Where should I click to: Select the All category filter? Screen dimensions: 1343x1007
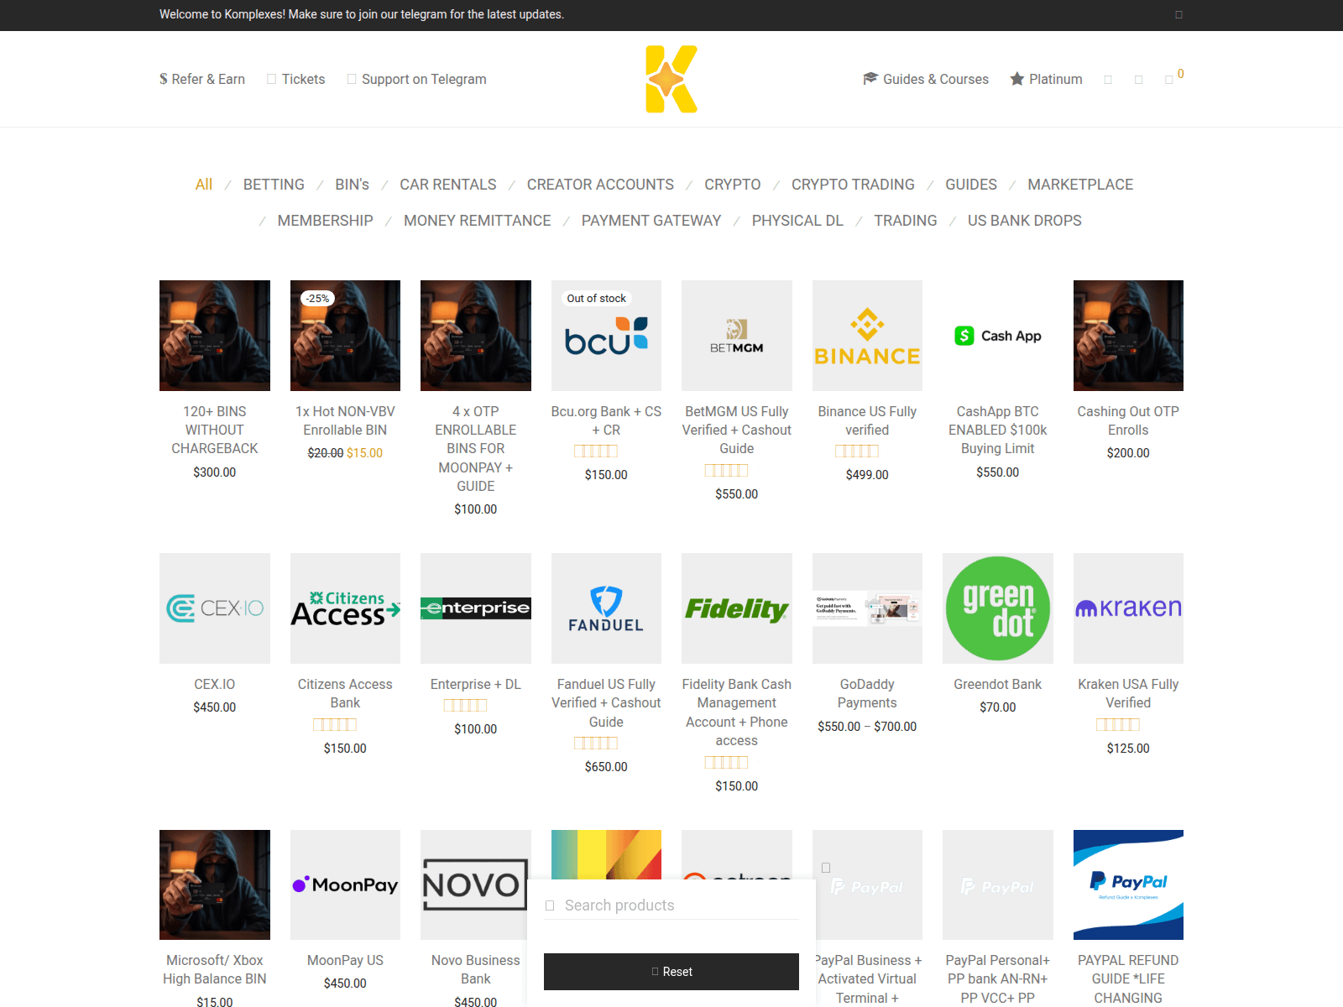[x=204, y=185]
